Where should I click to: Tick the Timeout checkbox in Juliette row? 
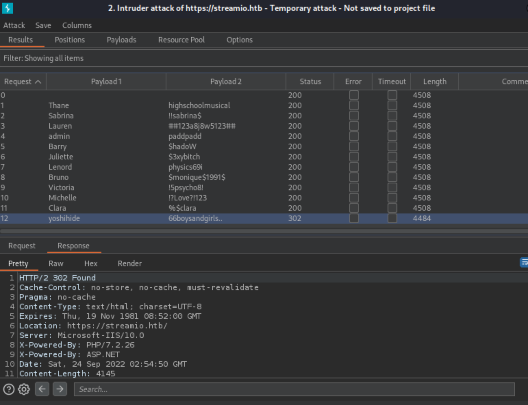coord(392,157)
